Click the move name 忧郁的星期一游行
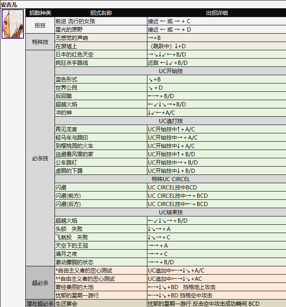This screenshot has height=307, width=286. pyautogui.click(x=77, y=295)
